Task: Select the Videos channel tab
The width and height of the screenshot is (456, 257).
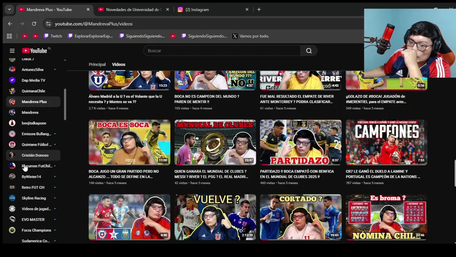Action: pyautogui.click(x=118, y=65)
